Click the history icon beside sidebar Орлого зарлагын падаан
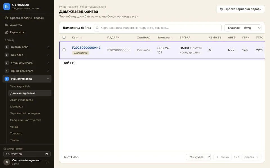The height and width of the screenshot is (168, 270). pos(6,18)
